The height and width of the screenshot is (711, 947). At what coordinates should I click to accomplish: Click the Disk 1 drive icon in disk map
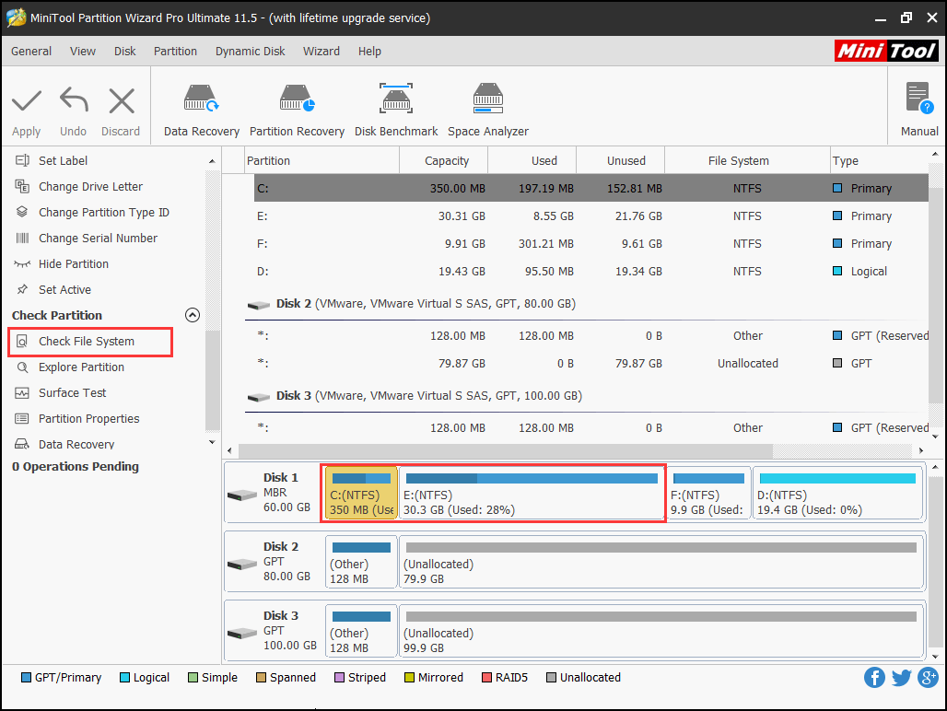(x=242, y=495)
